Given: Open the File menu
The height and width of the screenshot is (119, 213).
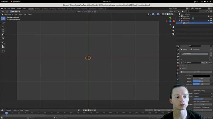Looking at the screenshot, I should click(x=5, y=9).
